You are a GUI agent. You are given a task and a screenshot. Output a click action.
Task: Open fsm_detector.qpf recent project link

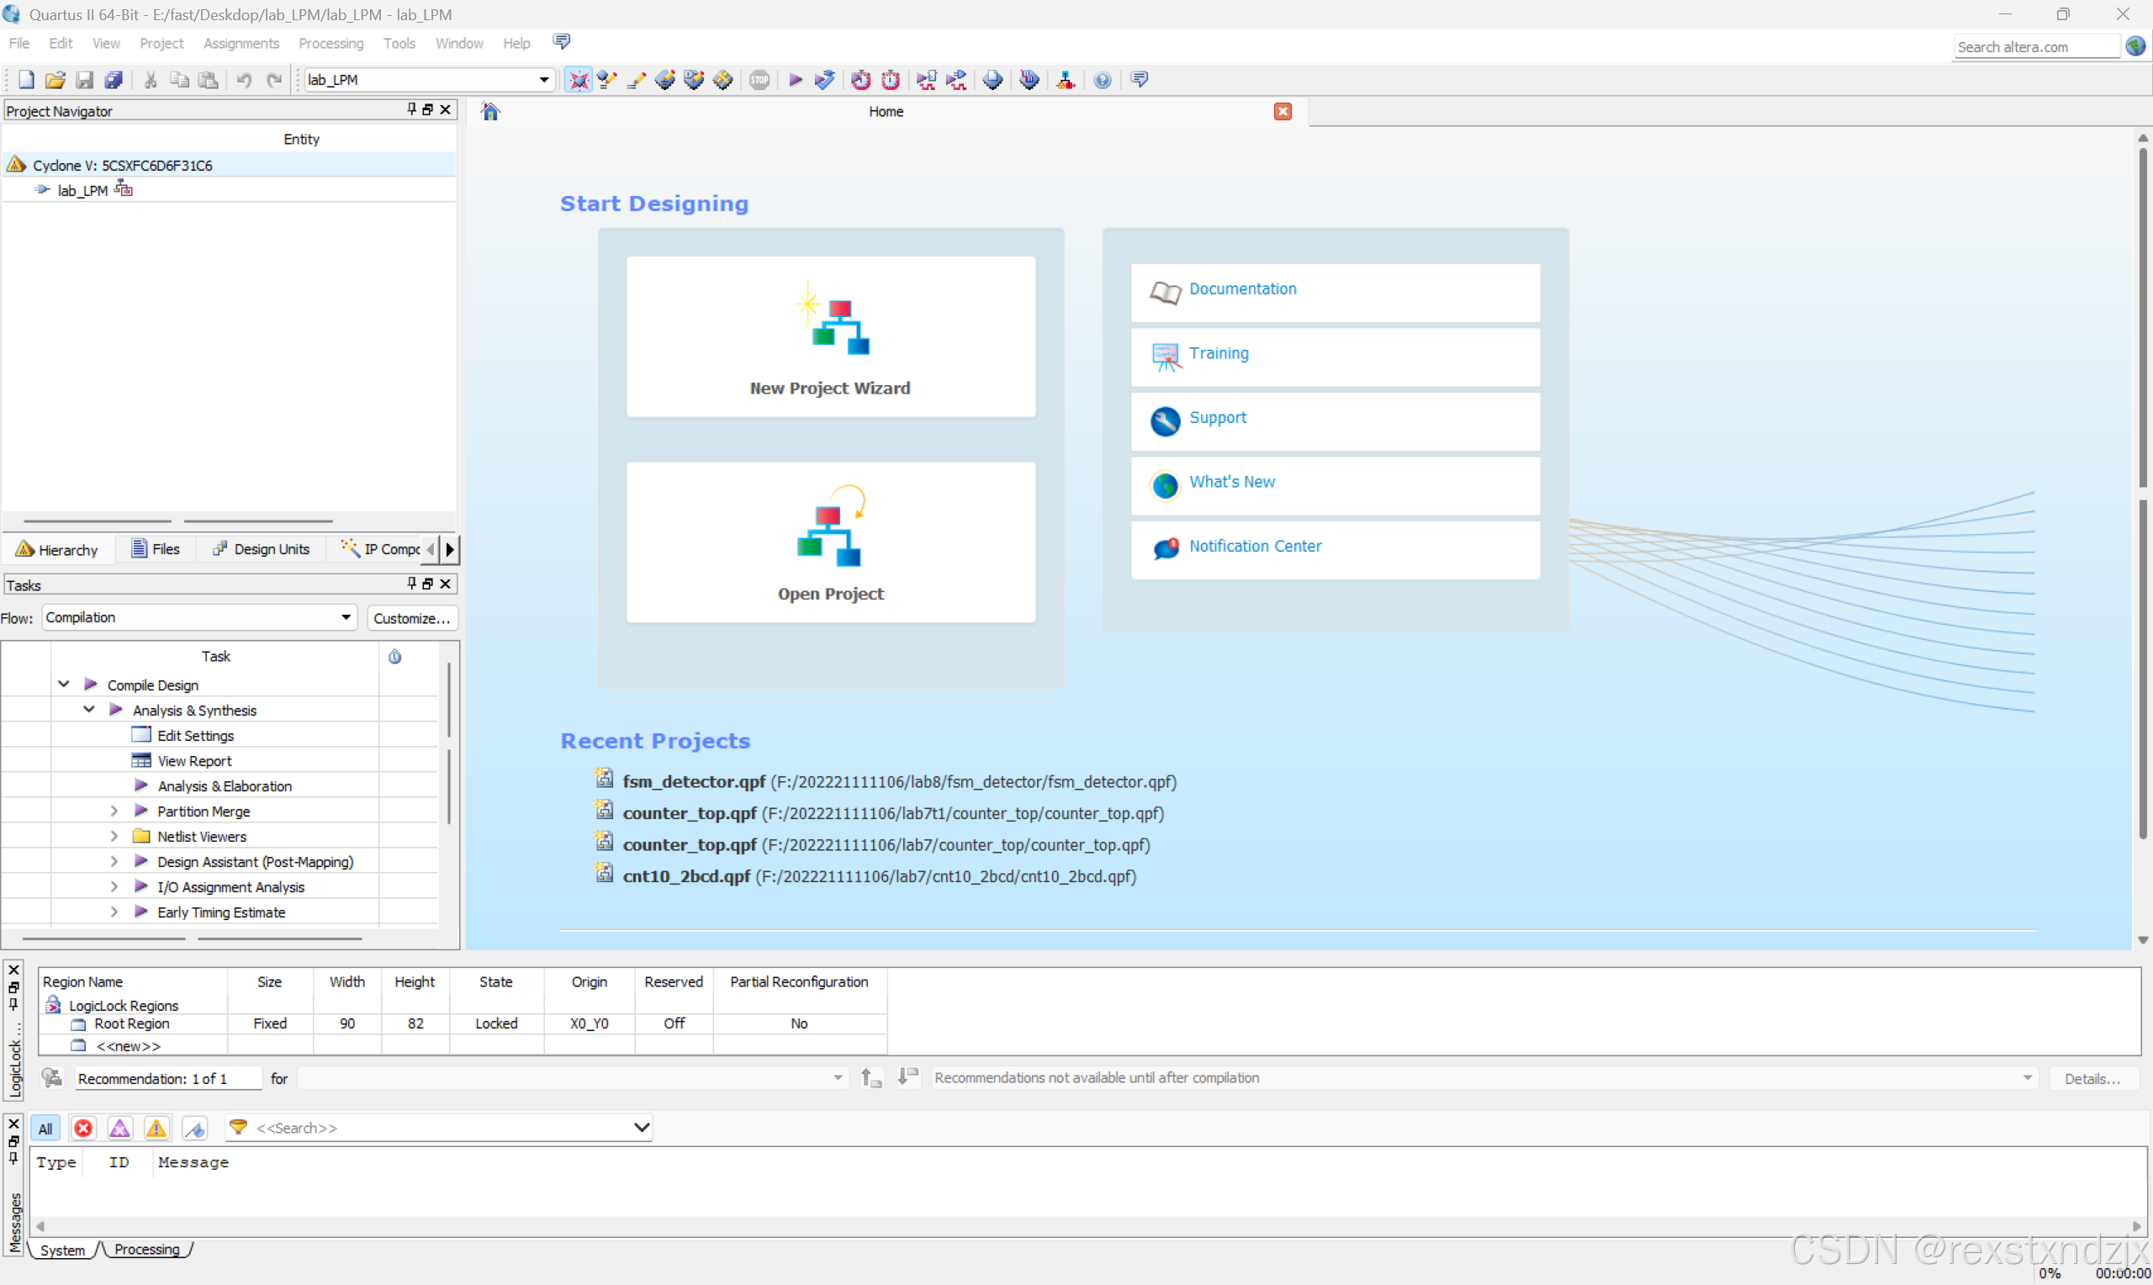(x=694, y=782)
